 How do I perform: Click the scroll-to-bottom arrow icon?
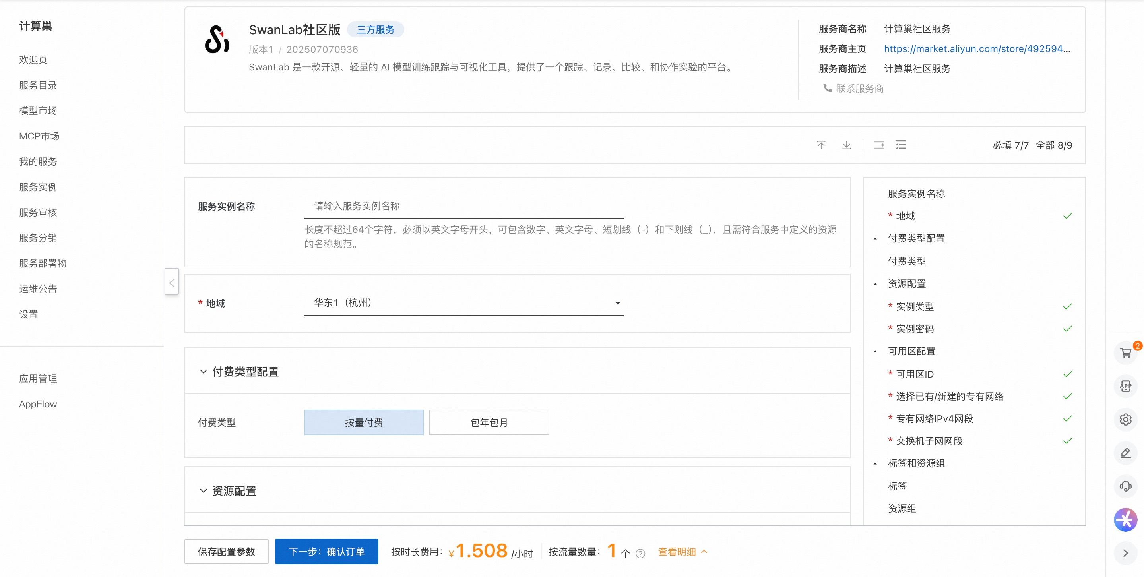click(x=846, y=145)
